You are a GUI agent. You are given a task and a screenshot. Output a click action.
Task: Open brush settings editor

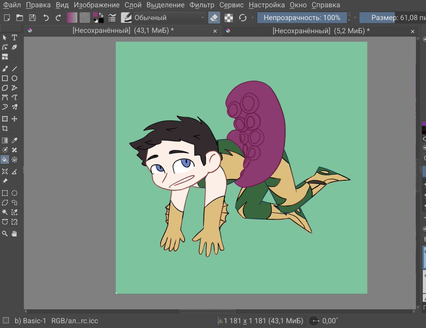(113, 17)
